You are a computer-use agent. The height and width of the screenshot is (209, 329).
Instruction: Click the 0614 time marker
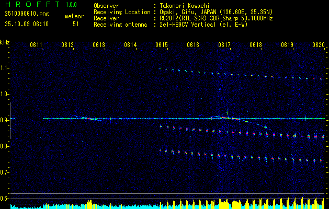click(130, 44)
